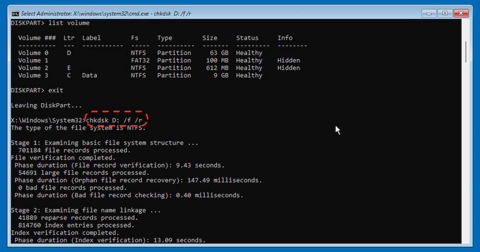The width and height of the screenshot is (480, 252).
Task: Click the vertical scrollbar thumb
Action: 466,51
